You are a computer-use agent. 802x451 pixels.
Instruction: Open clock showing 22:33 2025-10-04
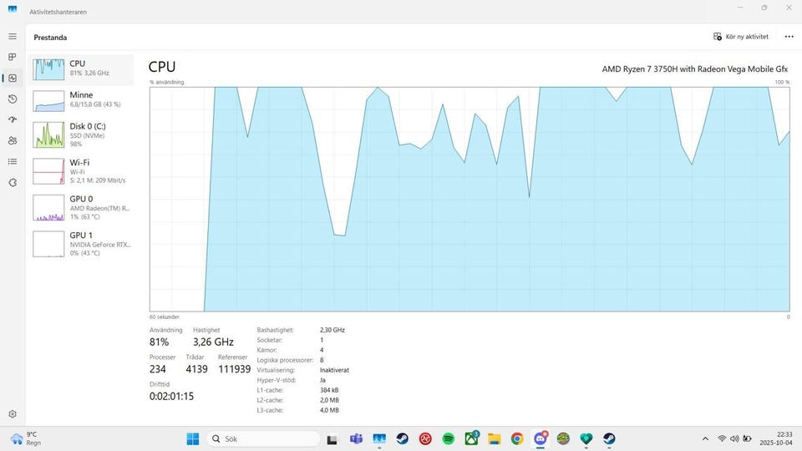pos(776,438)
